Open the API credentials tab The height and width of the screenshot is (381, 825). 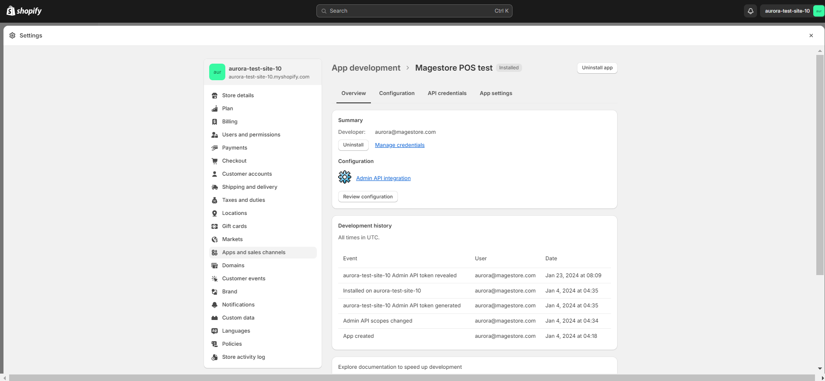tap(447, 93)
